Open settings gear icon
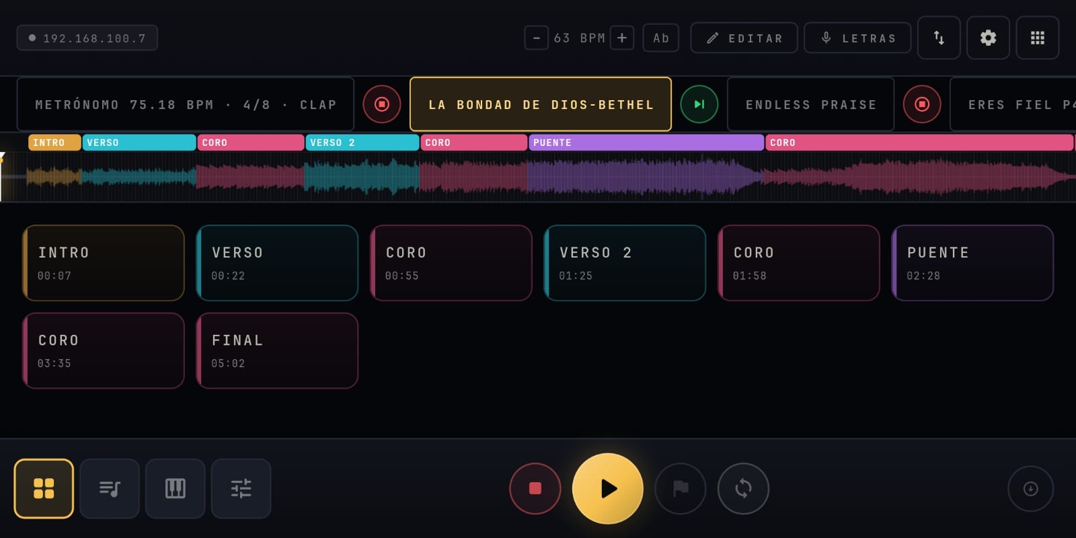Screen dimensions: 1076x538 988,38
